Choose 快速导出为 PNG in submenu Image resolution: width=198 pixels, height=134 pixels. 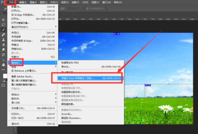[x=91, y=63]
